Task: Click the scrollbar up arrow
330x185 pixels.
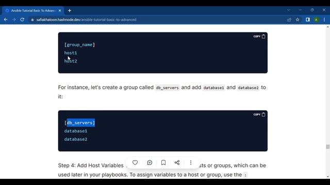Action: click(x=328, y=27)
